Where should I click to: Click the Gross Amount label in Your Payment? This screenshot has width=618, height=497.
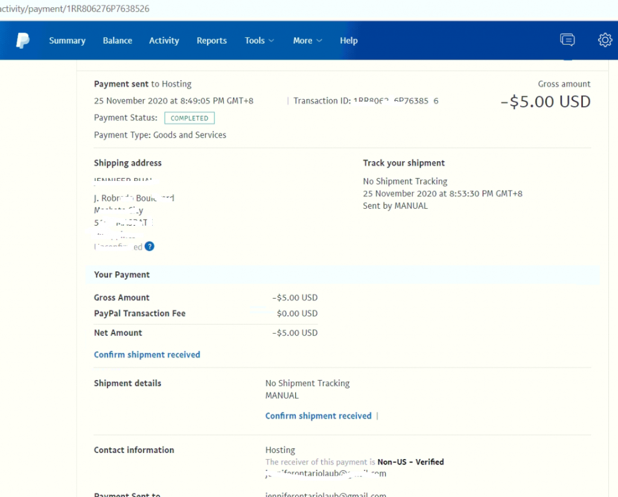121,298
